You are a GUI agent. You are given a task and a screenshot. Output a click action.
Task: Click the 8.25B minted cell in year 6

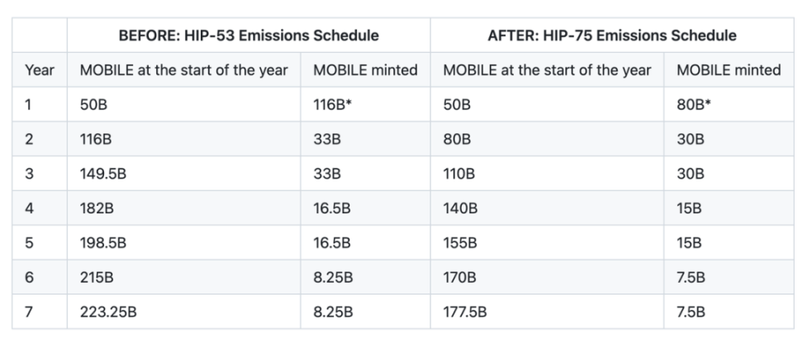(x=365, y=277)
